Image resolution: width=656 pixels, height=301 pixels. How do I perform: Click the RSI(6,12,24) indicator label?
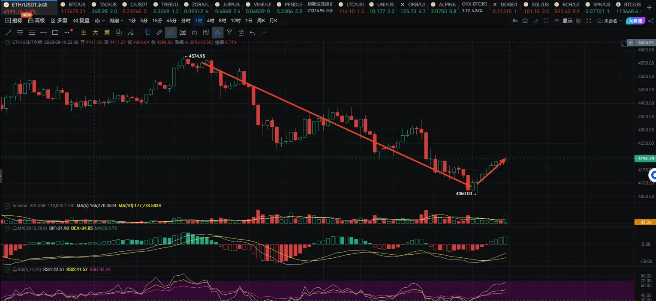30,269
